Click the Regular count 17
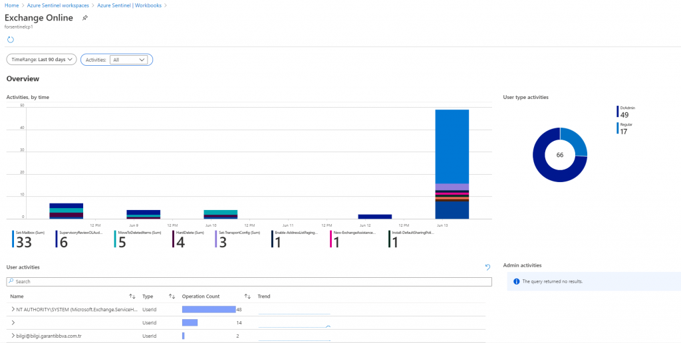Image resolution: width=681 pixels, height=343 pixels. [624, 131]
